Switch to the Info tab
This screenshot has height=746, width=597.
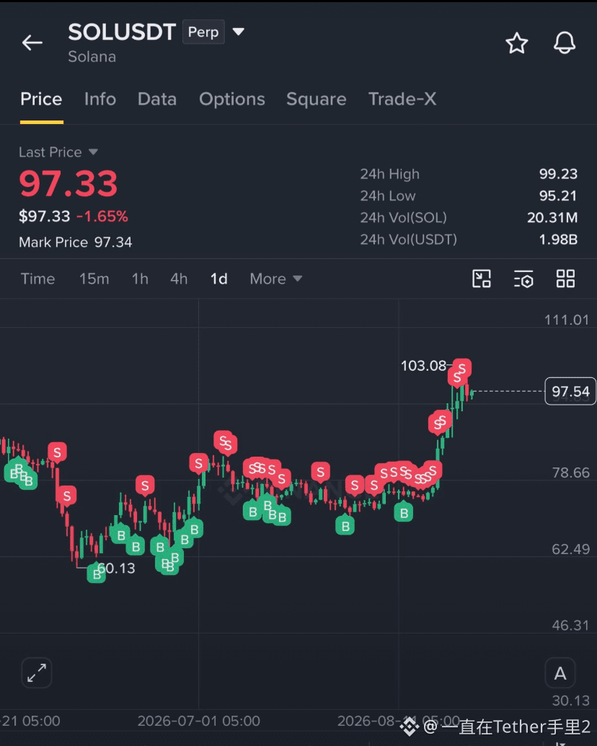(x=100, y=99)
